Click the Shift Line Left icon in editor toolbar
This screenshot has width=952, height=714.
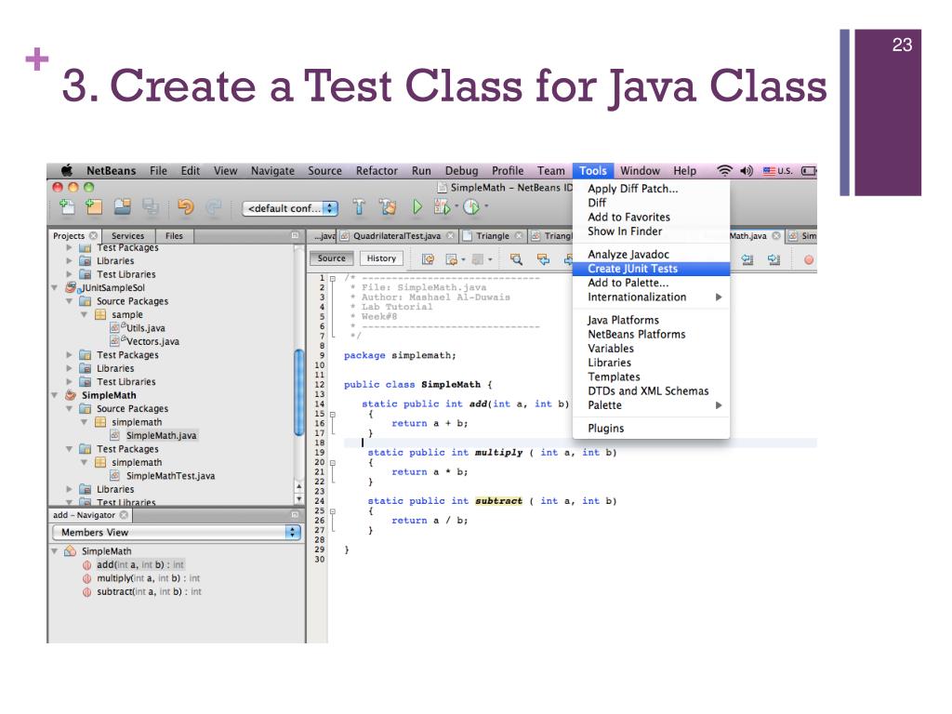[x=747, y=260]
